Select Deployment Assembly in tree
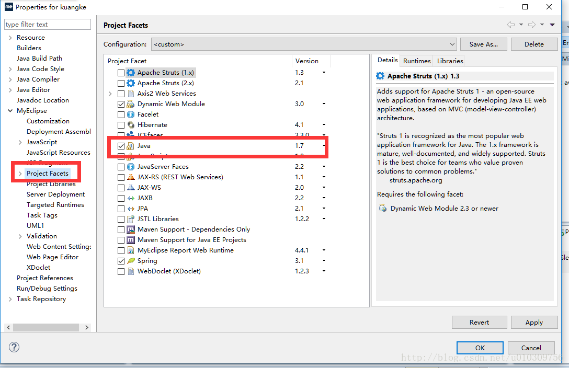The width and height of the screenshot is (569, 368). pos(59,132)
